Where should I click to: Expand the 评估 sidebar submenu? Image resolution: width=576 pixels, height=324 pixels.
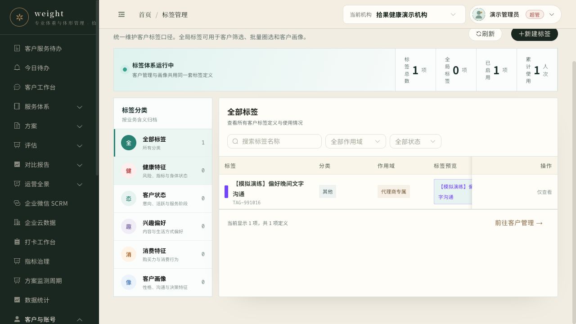[80, 145]
